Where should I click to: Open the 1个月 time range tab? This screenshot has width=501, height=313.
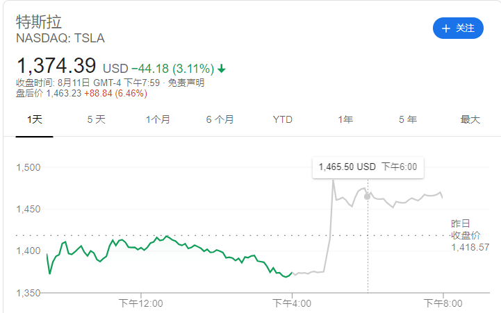point(158,120)
